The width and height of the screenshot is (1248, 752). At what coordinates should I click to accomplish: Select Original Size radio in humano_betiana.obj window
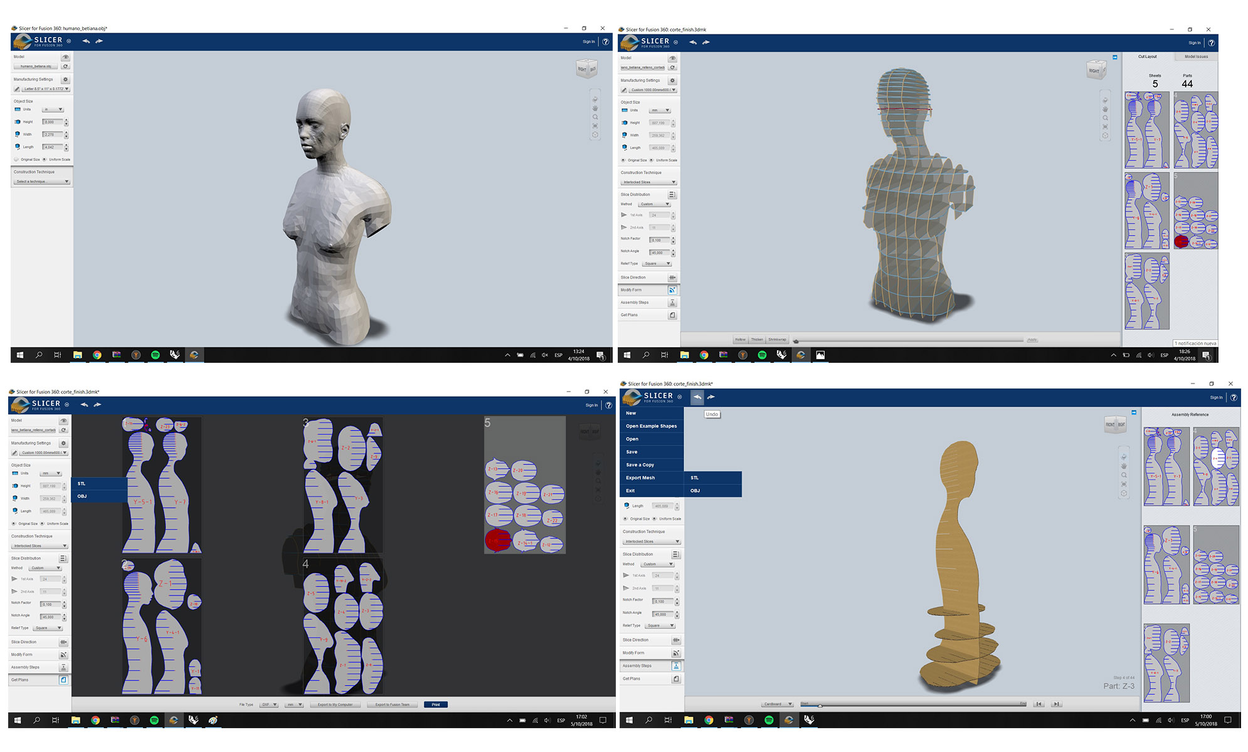(16, 159)
